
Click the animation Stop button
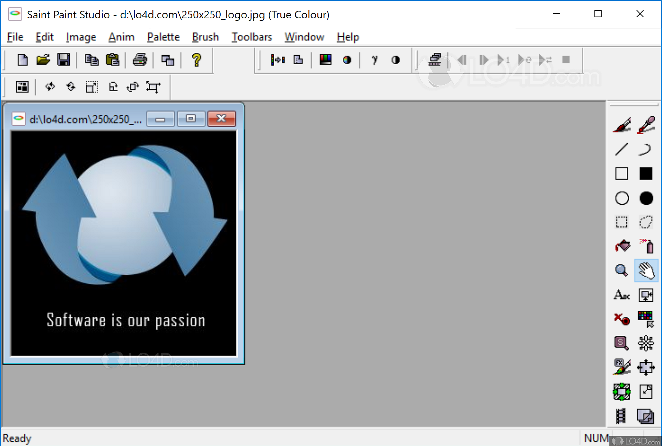[567, 60]
